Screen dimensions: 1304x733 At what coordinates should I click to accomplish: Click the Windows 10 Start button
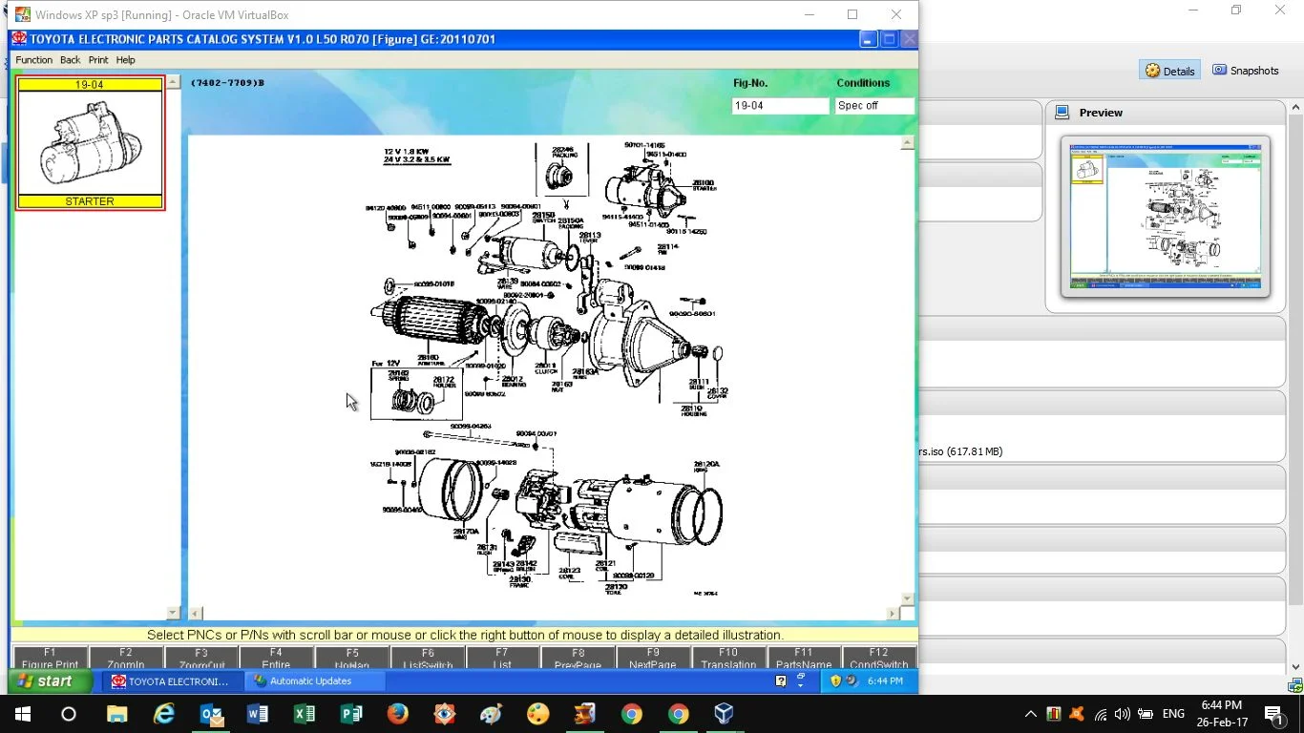click(23, 714)
